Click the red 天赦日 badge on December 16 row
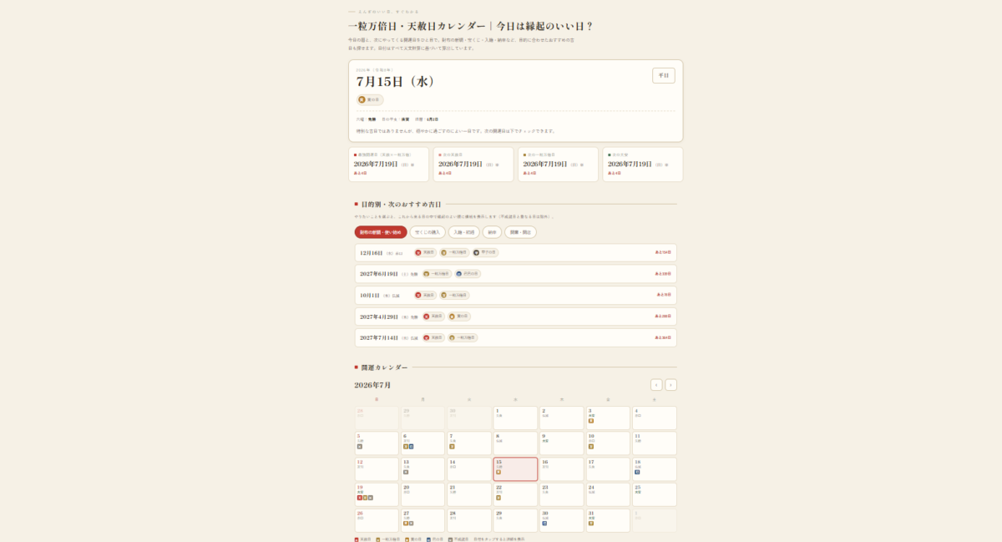The width and height of the screenshot is (1002, 542). tap(425, 252)
